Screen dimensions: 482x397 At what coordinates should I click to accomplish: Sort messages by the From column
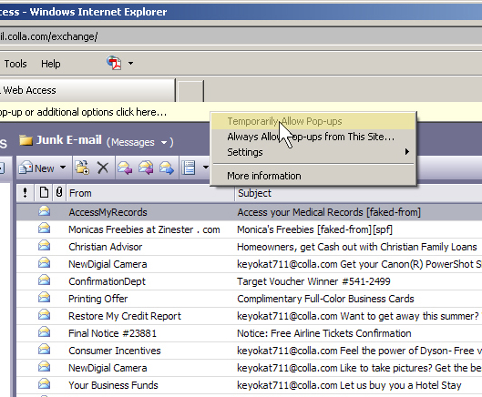tap(150, 193)
